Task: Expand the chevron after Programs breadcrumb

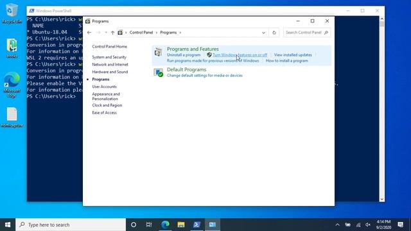Action: click(180, 33)
